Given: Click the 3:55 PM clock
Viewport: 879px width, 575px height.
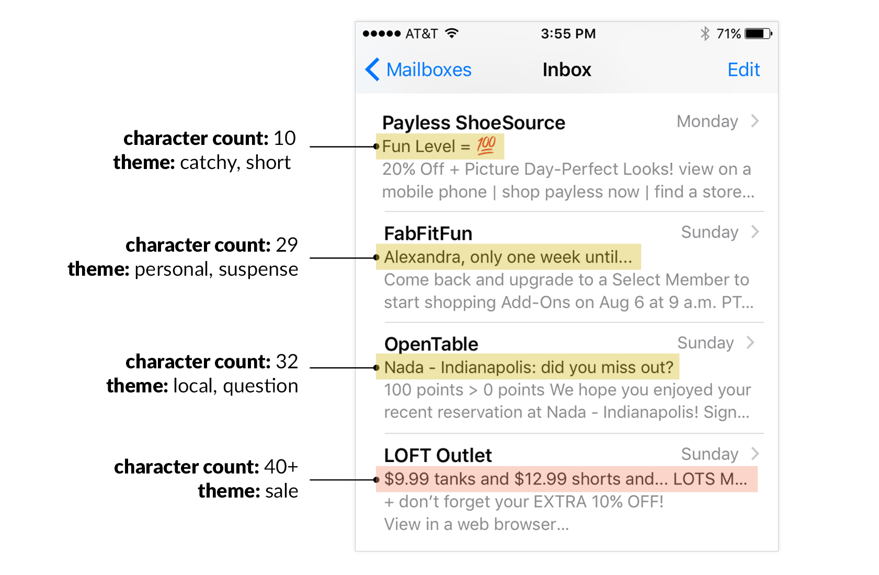Looking at the screenshot, I should point(568,33).
